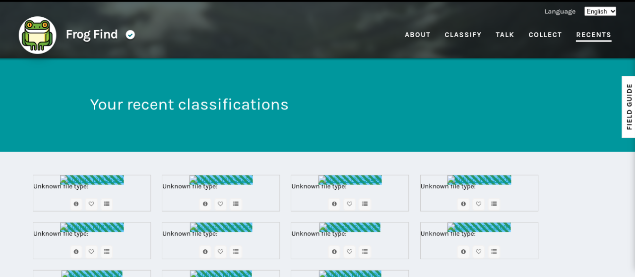This screenshot has width=635, height=277.
Task: Click the verified checkmark badge beside Frog Find
Action: coord(130,35)
